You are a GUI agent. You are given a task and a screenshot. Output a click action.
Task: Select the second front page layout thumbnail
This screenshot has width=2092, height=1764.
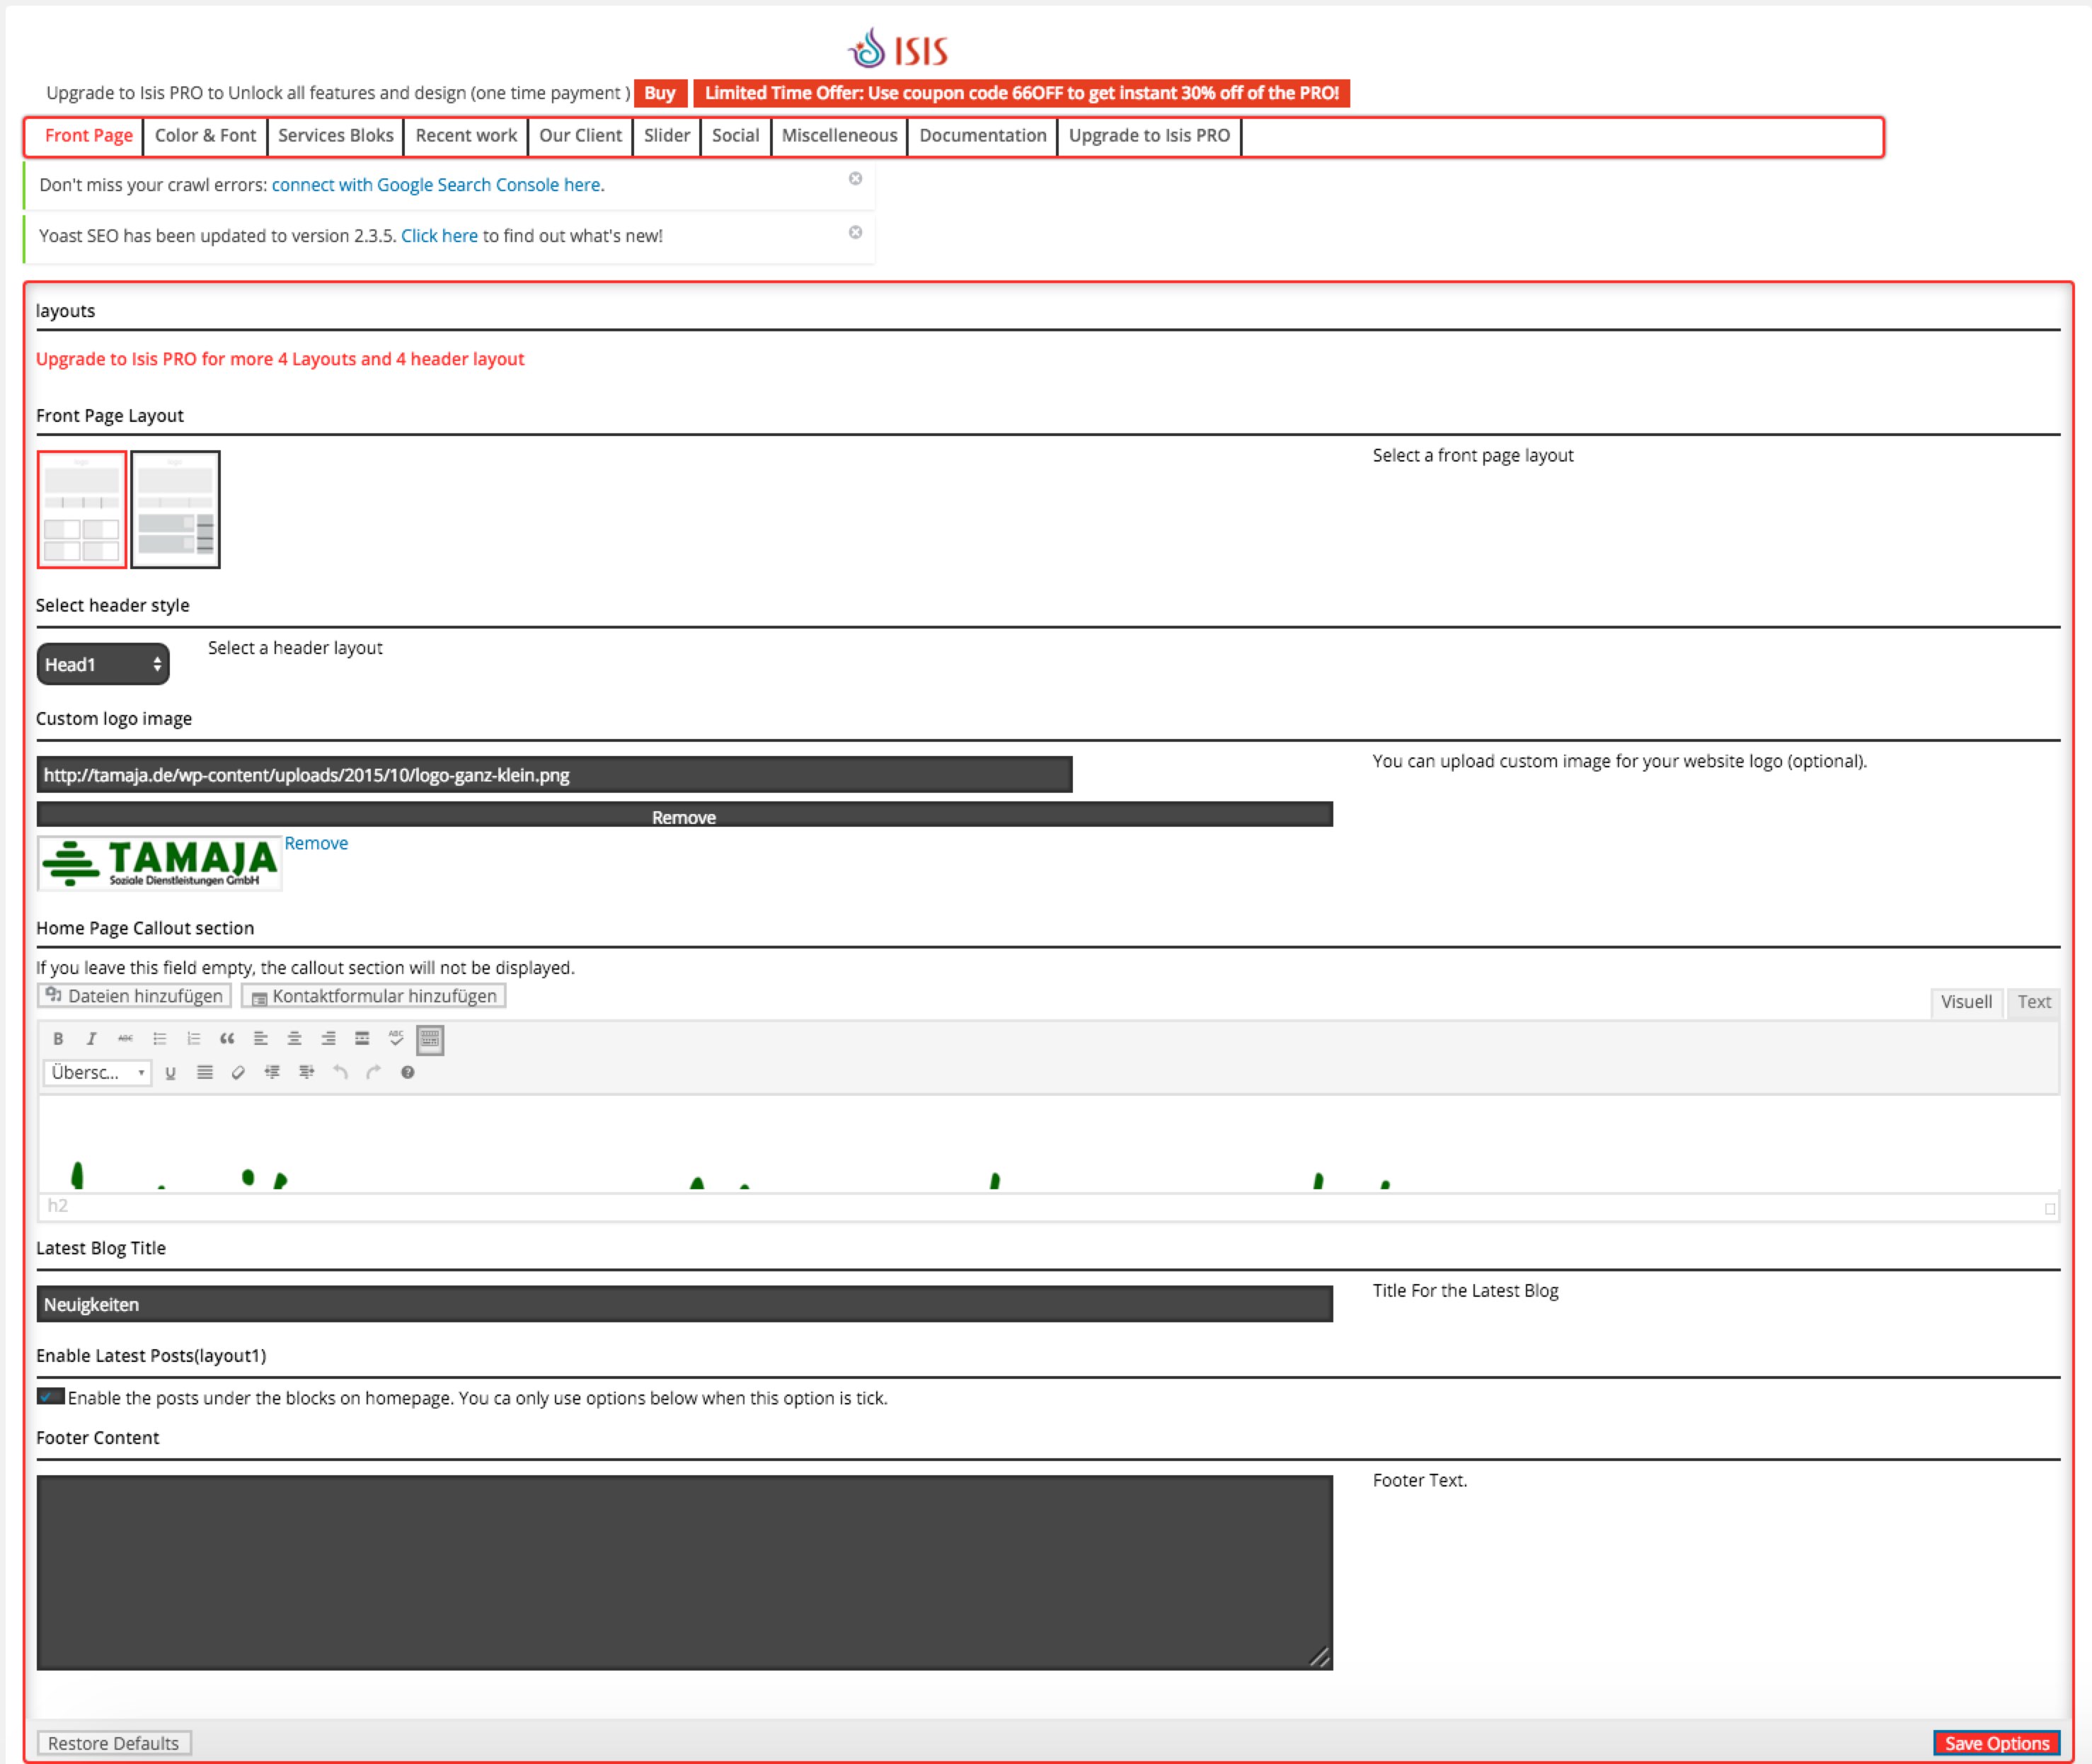coord(176,510)
